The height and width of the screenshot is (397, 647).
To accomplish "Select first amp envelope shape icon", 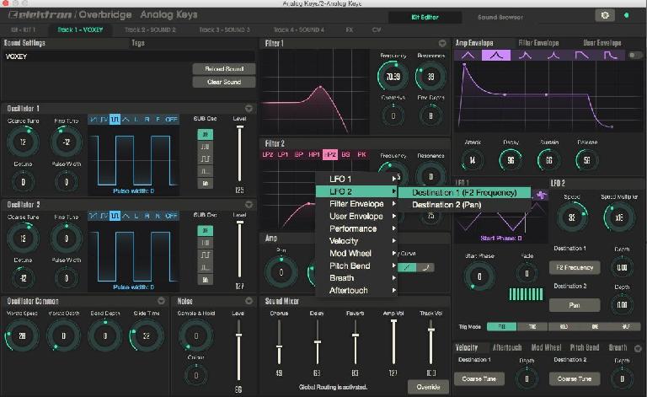I will click(x=468, y=56).
